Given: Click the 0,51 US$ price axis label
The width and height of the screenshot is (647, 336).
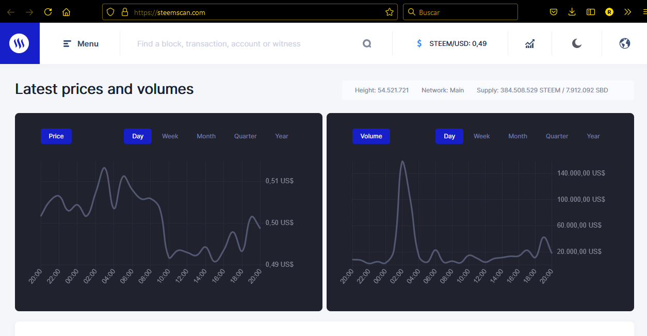Looking at the screenshot, I should click(x=279, y=181).
